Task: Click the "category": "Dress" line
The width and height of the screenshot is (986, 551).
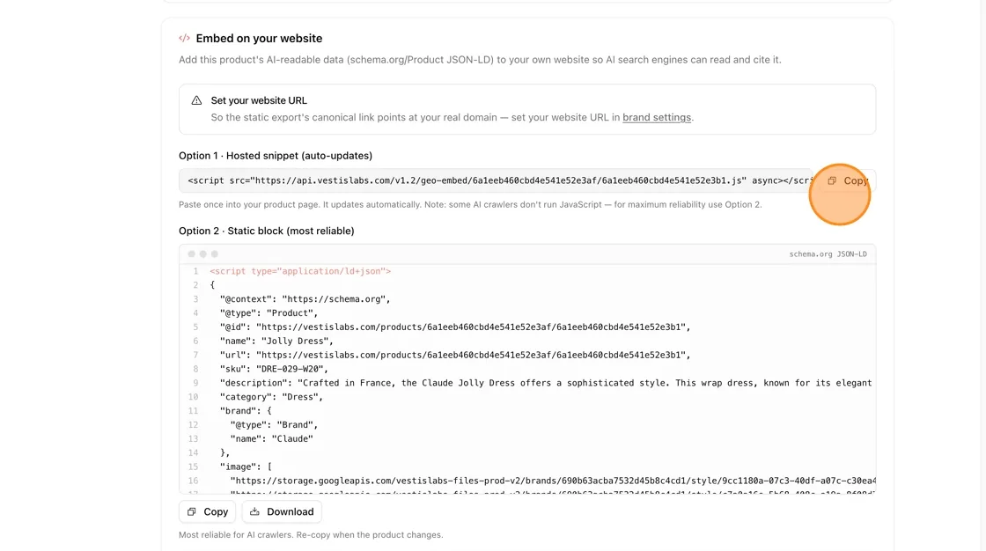Action: tap(271, 397)
